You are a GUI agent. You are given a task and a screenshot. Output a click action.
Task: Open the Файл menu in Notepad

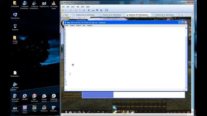pyautogui.click(x=67, y=25)
